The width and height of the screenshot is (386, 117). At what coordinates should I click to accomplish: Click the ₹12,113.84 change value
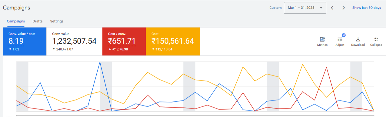click(x=164, y=49)
